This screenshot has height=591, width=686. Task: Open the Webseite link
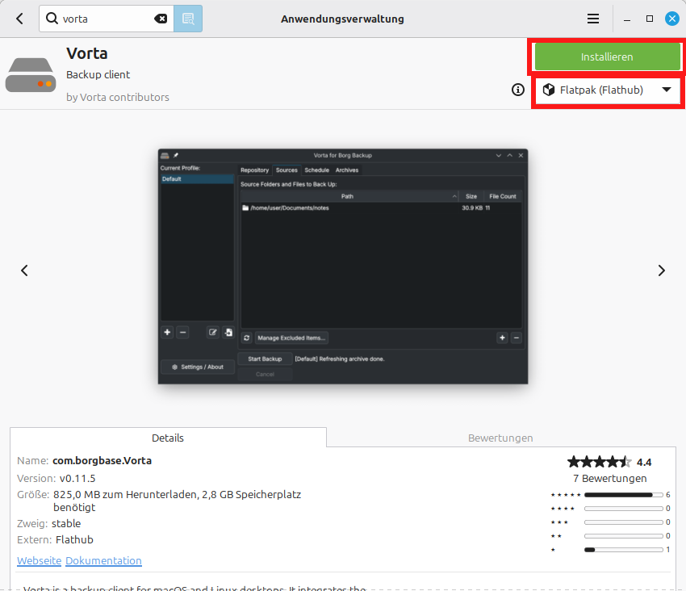[39, 561]
